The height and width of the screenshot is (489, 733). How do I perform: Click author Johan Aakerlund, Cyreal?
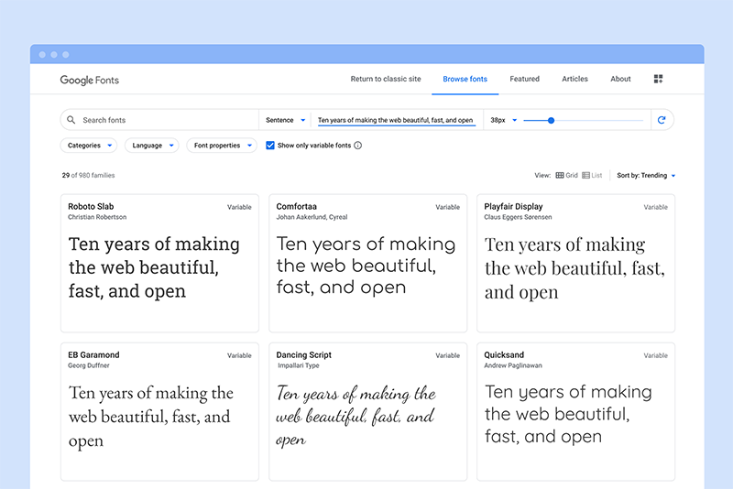point(312,217)
